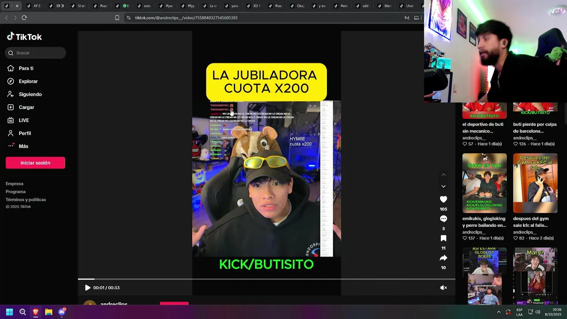Open Windows taskbar search
Image resolution: width=567 pixels, height=319 pixels.
point(23,312)
